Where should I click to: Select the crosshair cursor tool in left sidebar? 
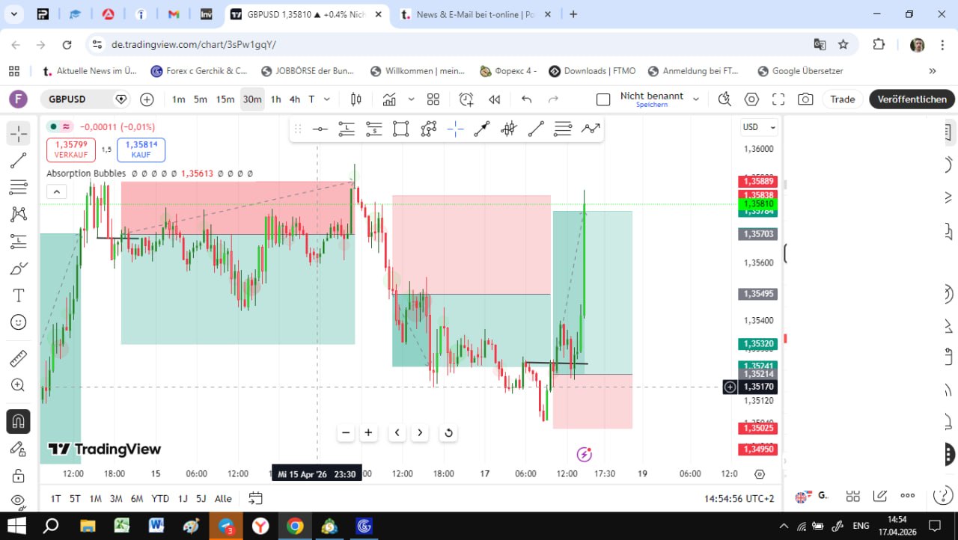pyautogui.click(x=18, y=133)
